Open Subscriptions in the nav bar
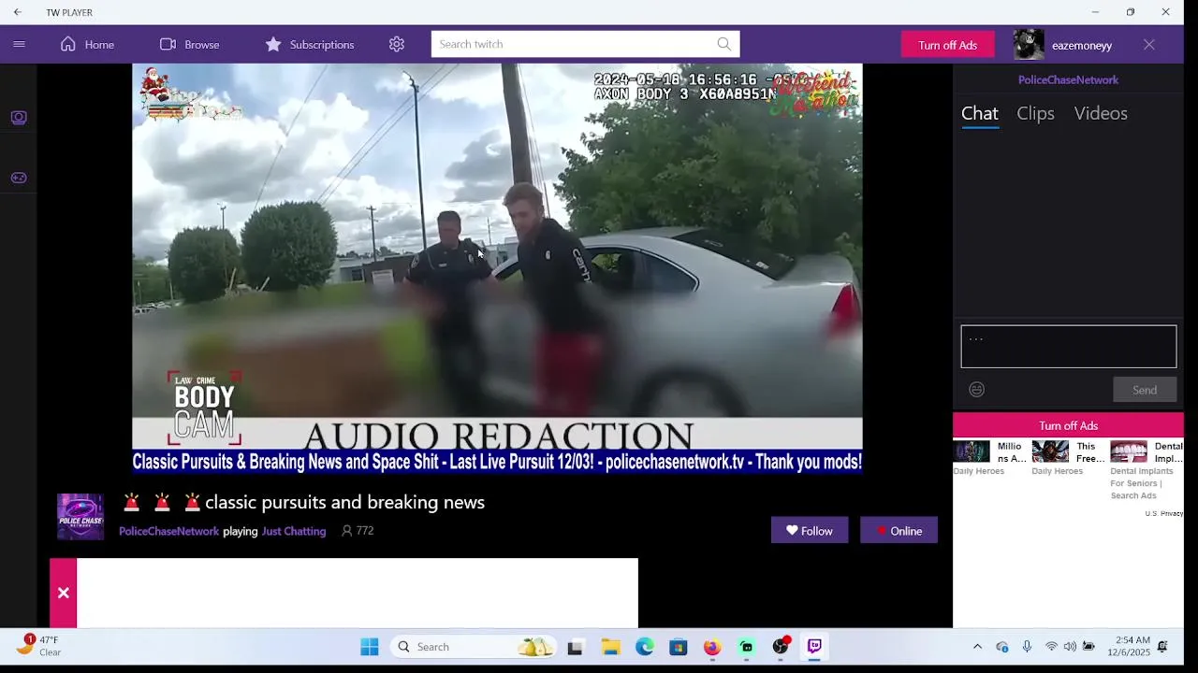 (x=309, y=44)
